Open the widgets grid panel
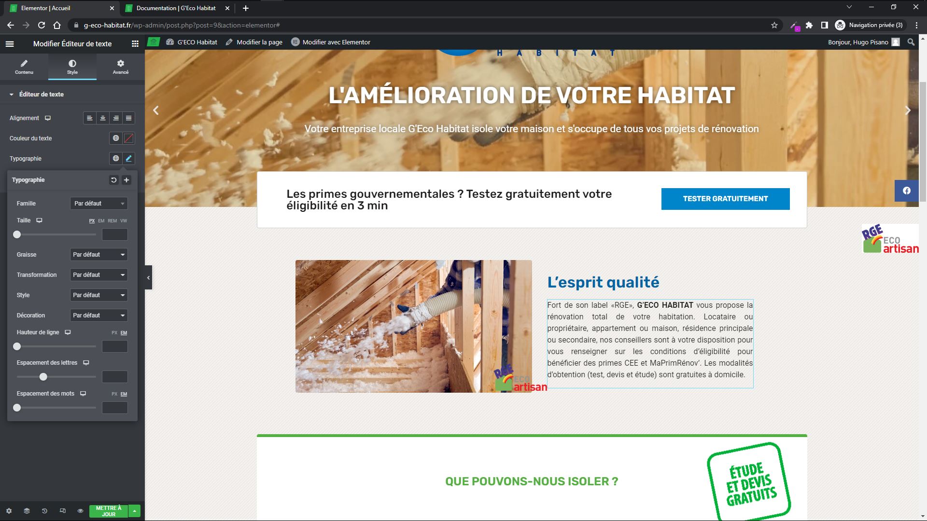The width and height of the screenshot is (927, 521). click(x=135, y=44)
